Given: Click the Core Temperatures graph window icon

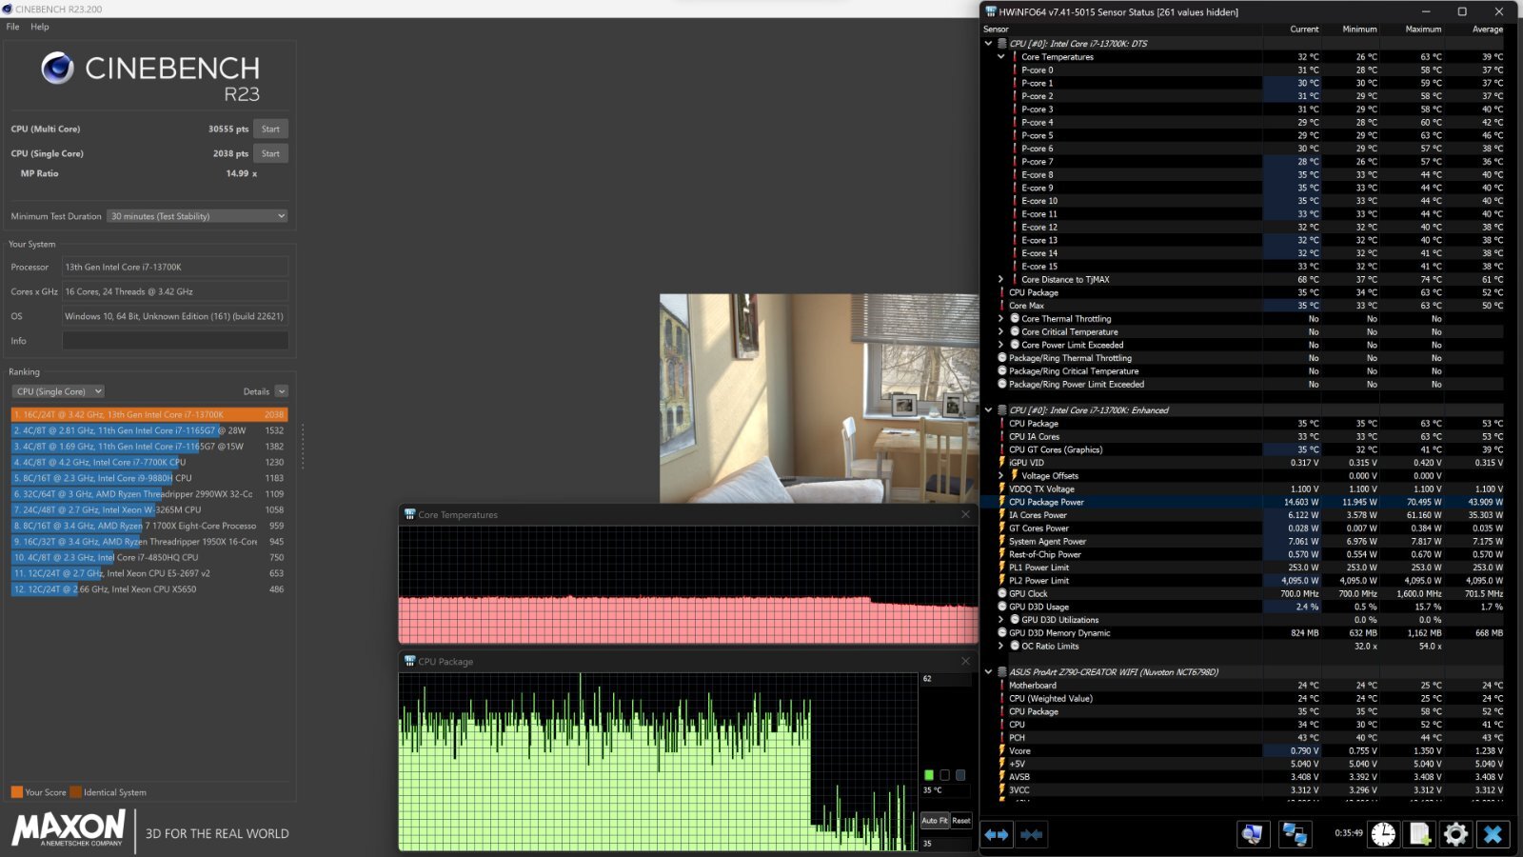Looking at the screenshot, I should pyautogui.click(x=409, y=514).
